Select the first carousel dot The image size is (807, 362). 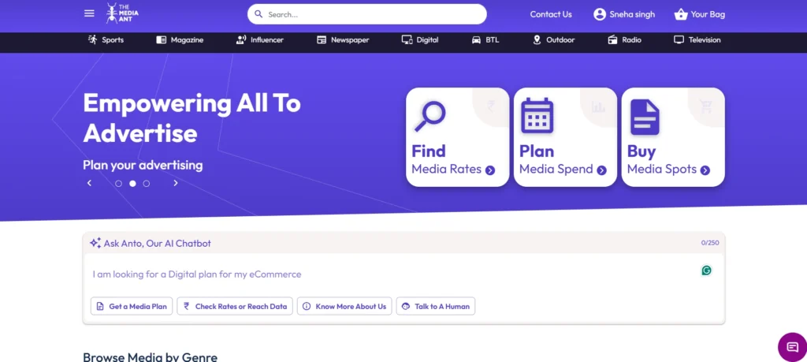[x=118, y=183]
